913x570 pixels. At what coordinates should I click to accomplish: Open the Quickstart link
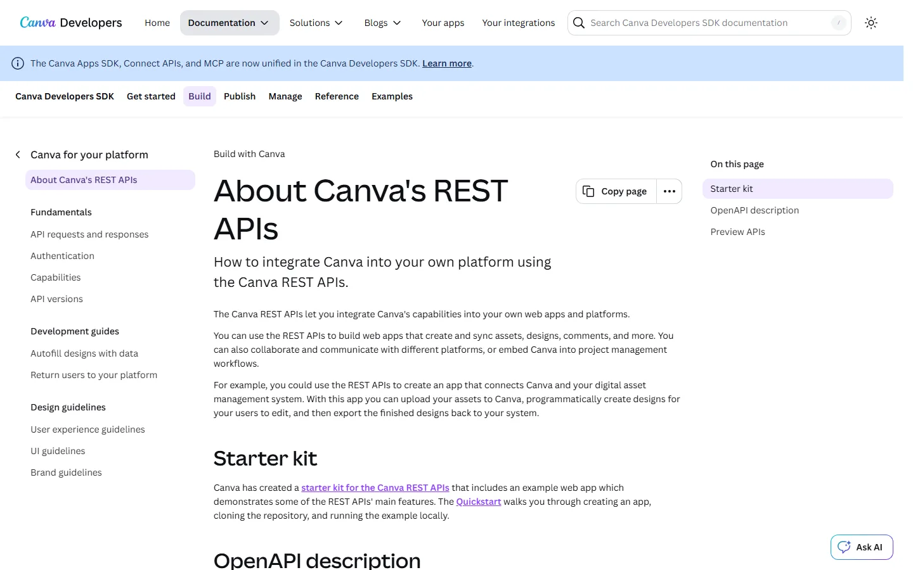479,502
